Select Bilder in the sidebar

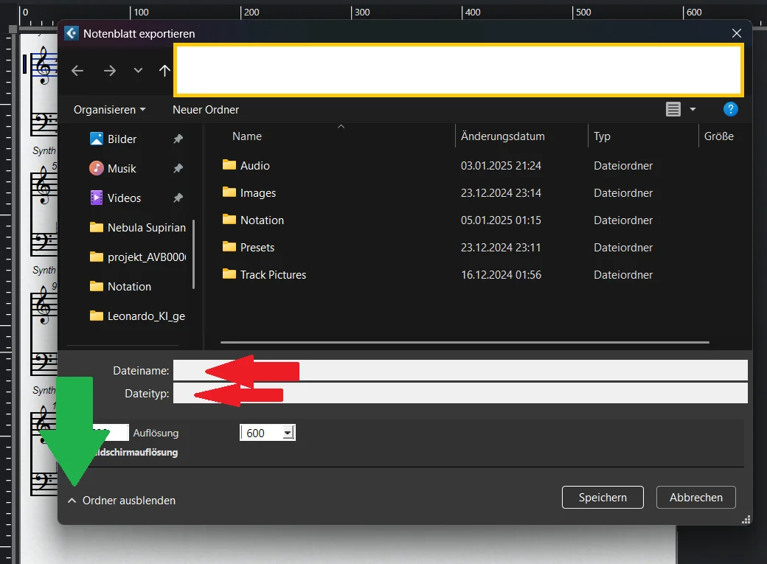pyautogui.click(x=122, y=139)
